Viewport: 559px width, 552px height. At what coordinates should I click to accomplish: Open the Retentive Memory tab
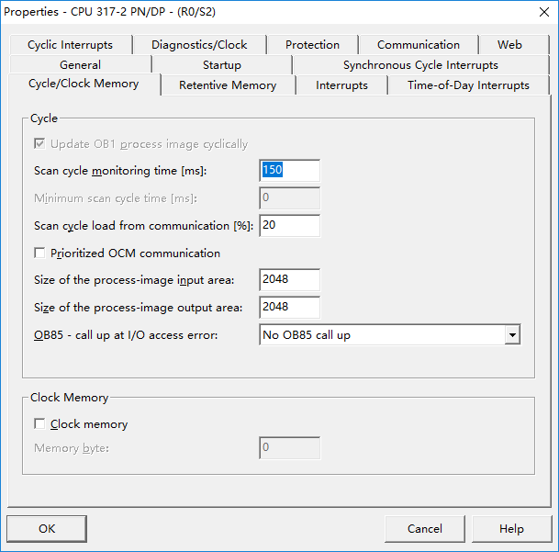[x=228, y=85]
